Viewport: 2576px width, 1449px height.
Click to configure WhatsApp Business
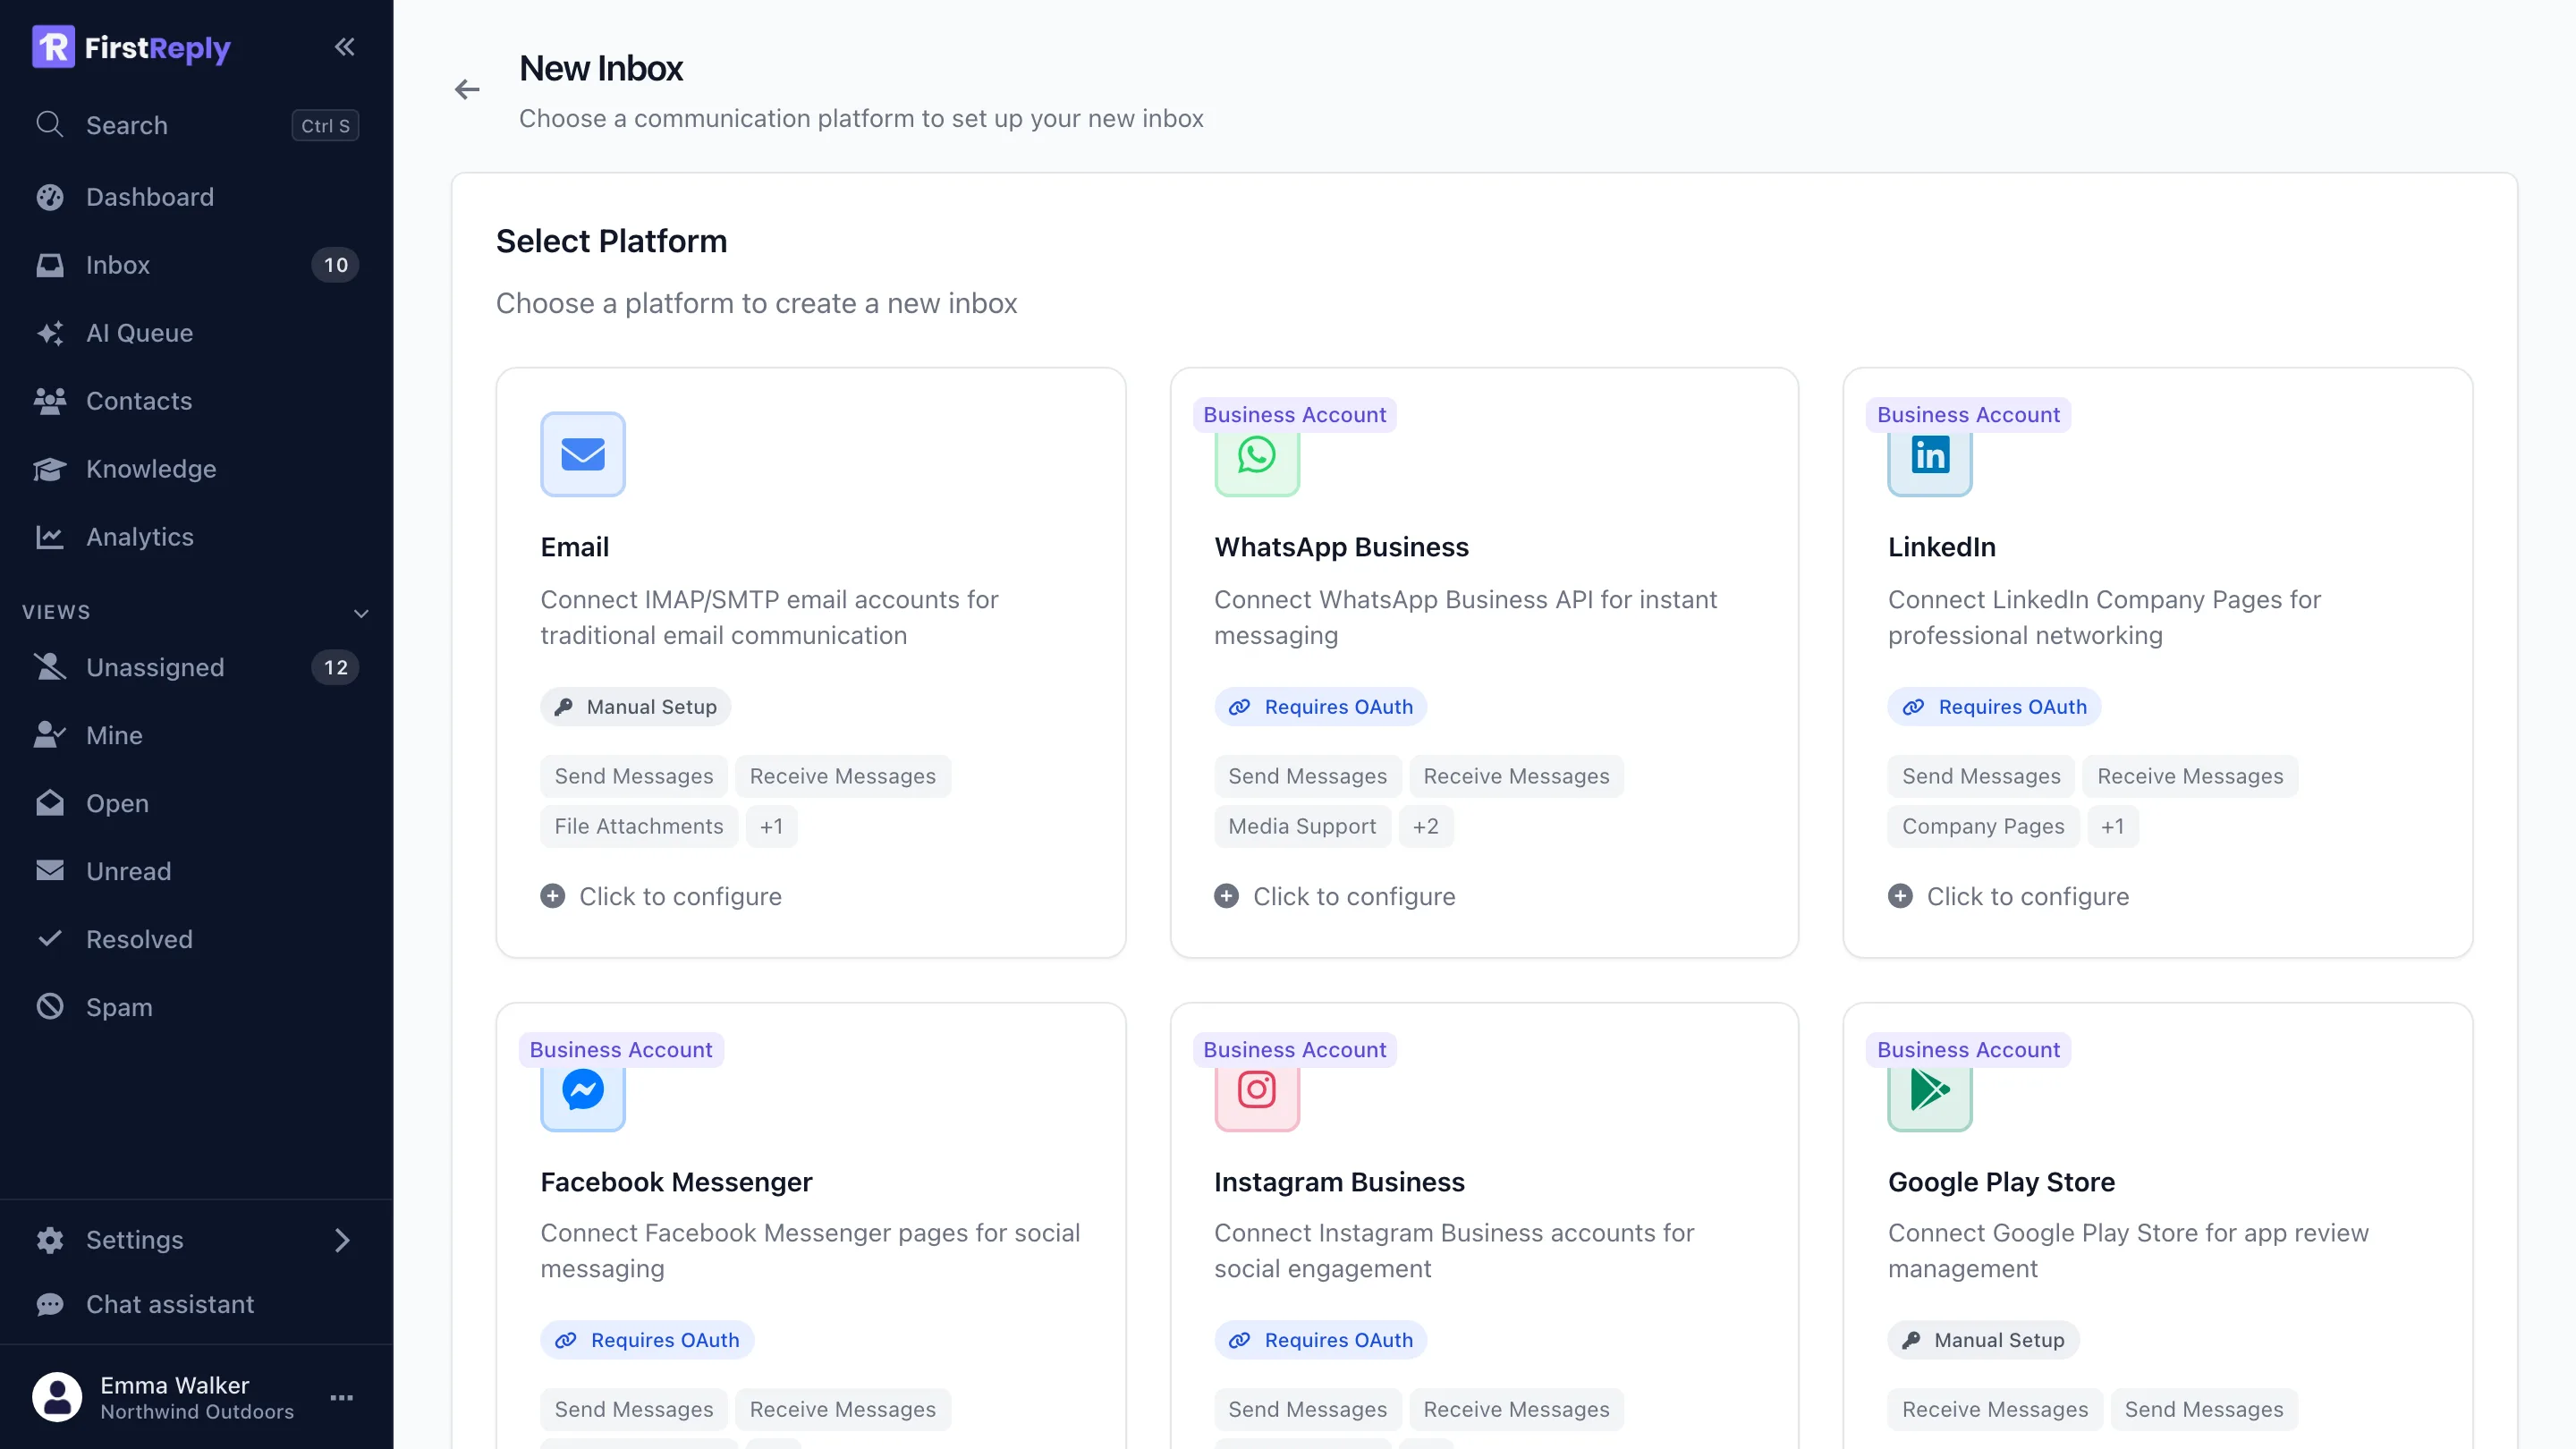pos(1335,896)
